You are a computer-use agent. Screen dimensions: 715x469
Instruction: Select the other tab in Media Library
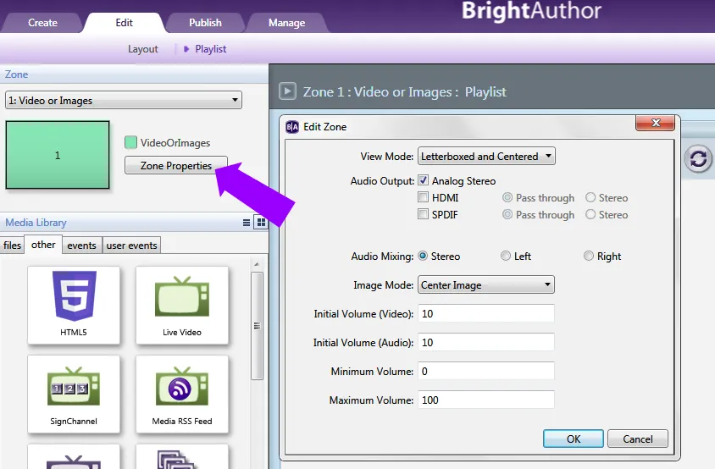tap(43, 245)
